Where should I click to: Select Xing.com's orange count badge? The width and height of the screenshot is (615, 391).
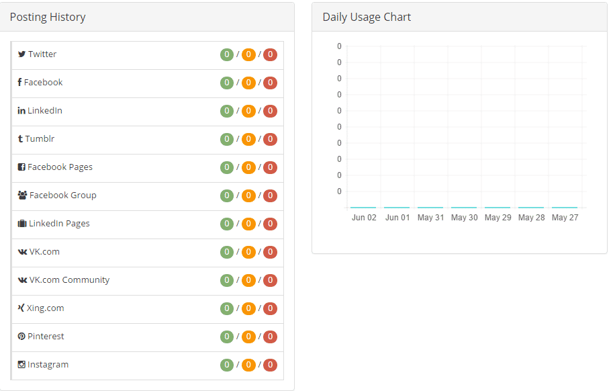pos(248,308)
